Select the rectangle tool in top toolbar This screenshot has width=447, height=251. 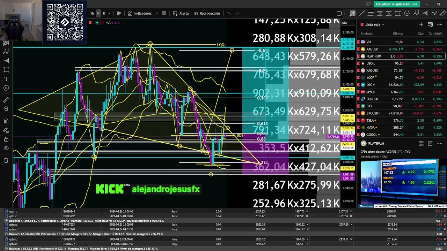point(398,14)
